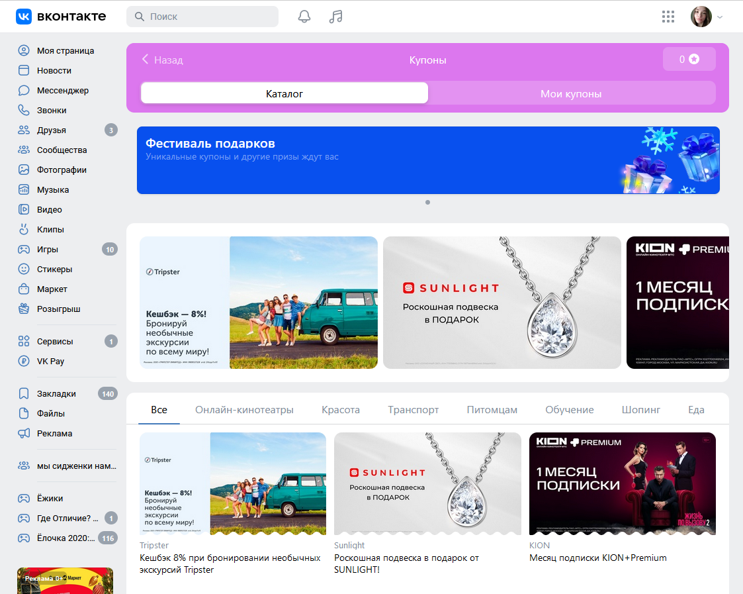
Task: Open Музыка icon in sidebar
Action: 24,190
